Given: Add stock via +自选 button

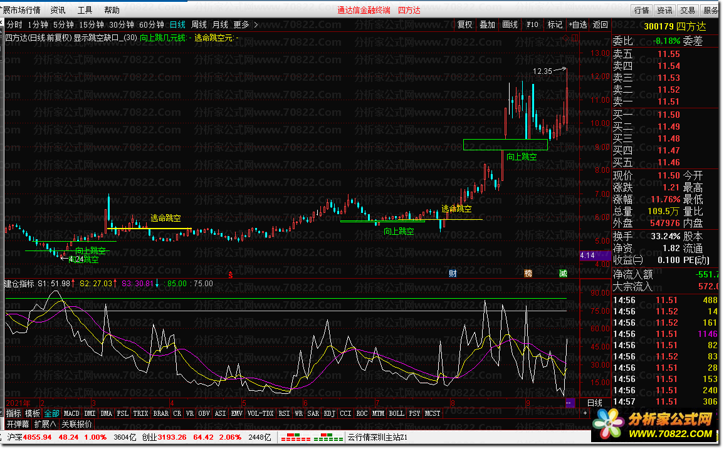Looking at the screenshot, I should click(577, 25).
